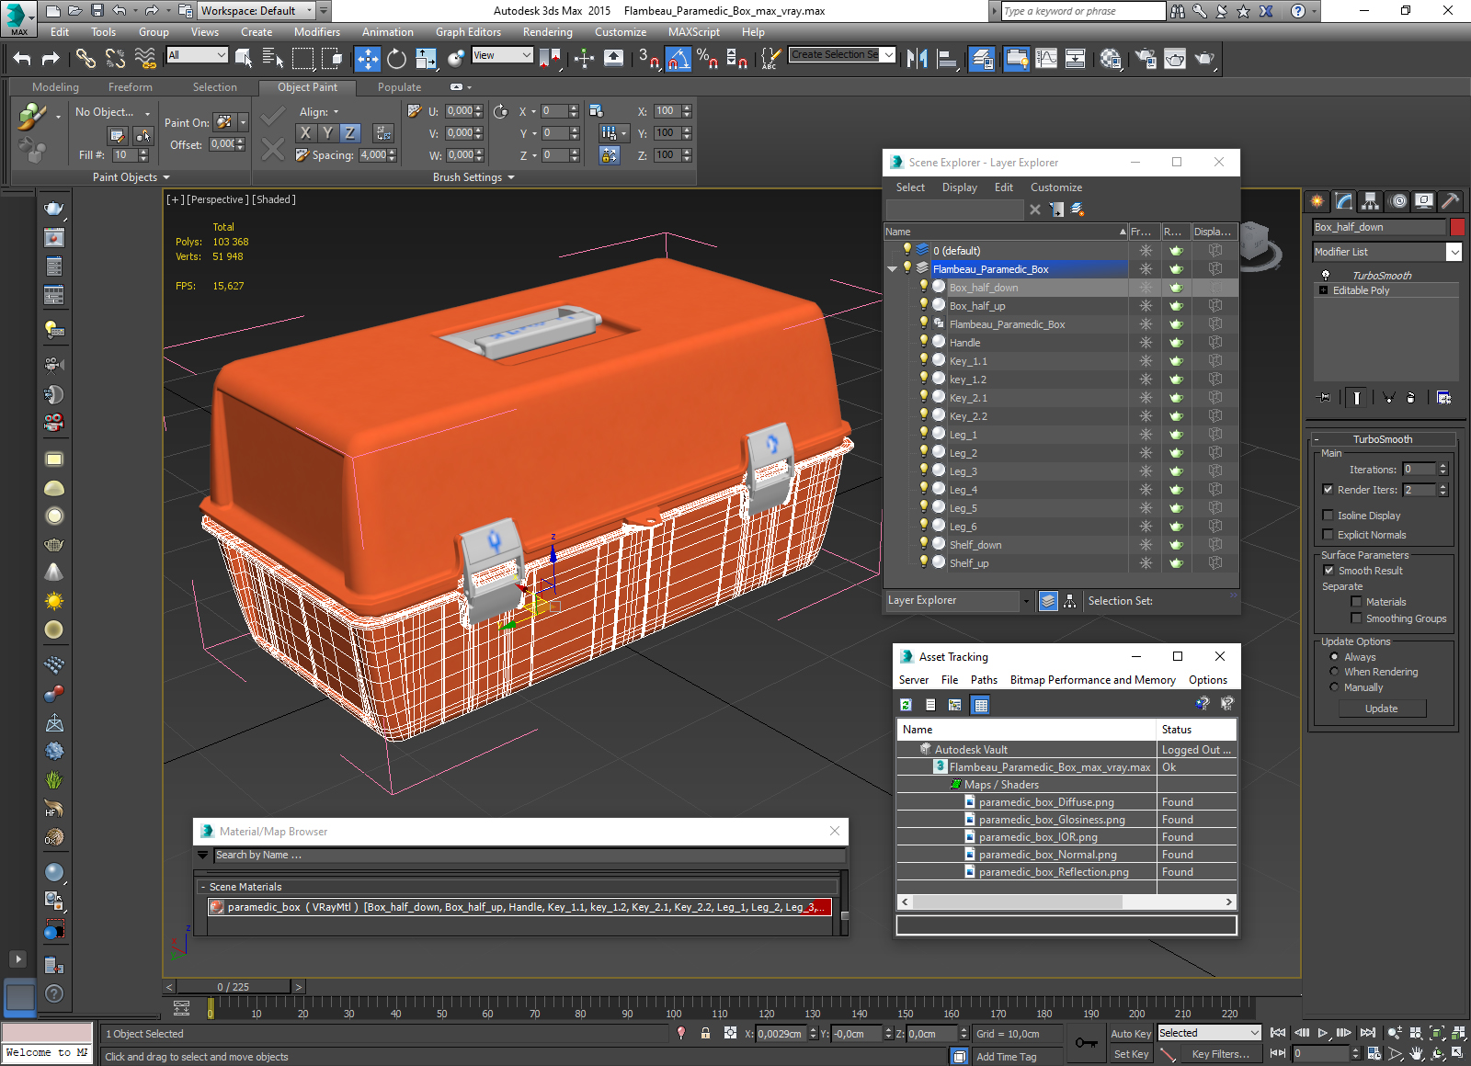Select the paramedic_box VRayMtl material entry

click(x=520, y=907)
